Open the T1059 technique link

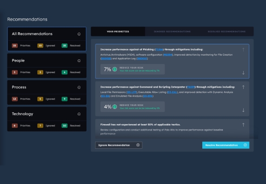(191, 87)
